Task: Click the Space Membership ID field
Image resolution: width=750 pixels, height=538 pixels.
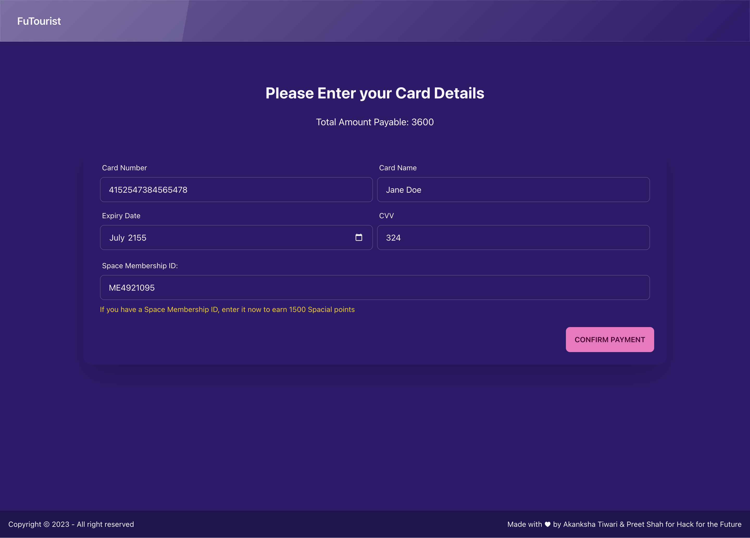Action: click(x=374, y=288)
